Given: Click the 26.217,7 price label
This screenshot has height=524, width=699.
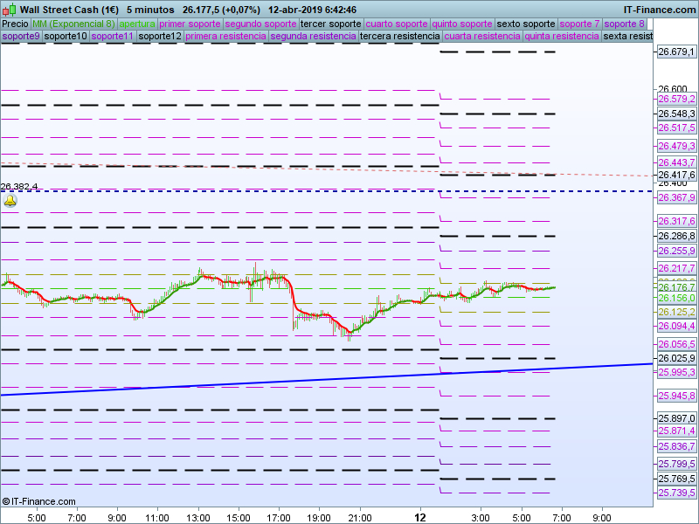Looking at the screenshot, I should coord(676,268).
